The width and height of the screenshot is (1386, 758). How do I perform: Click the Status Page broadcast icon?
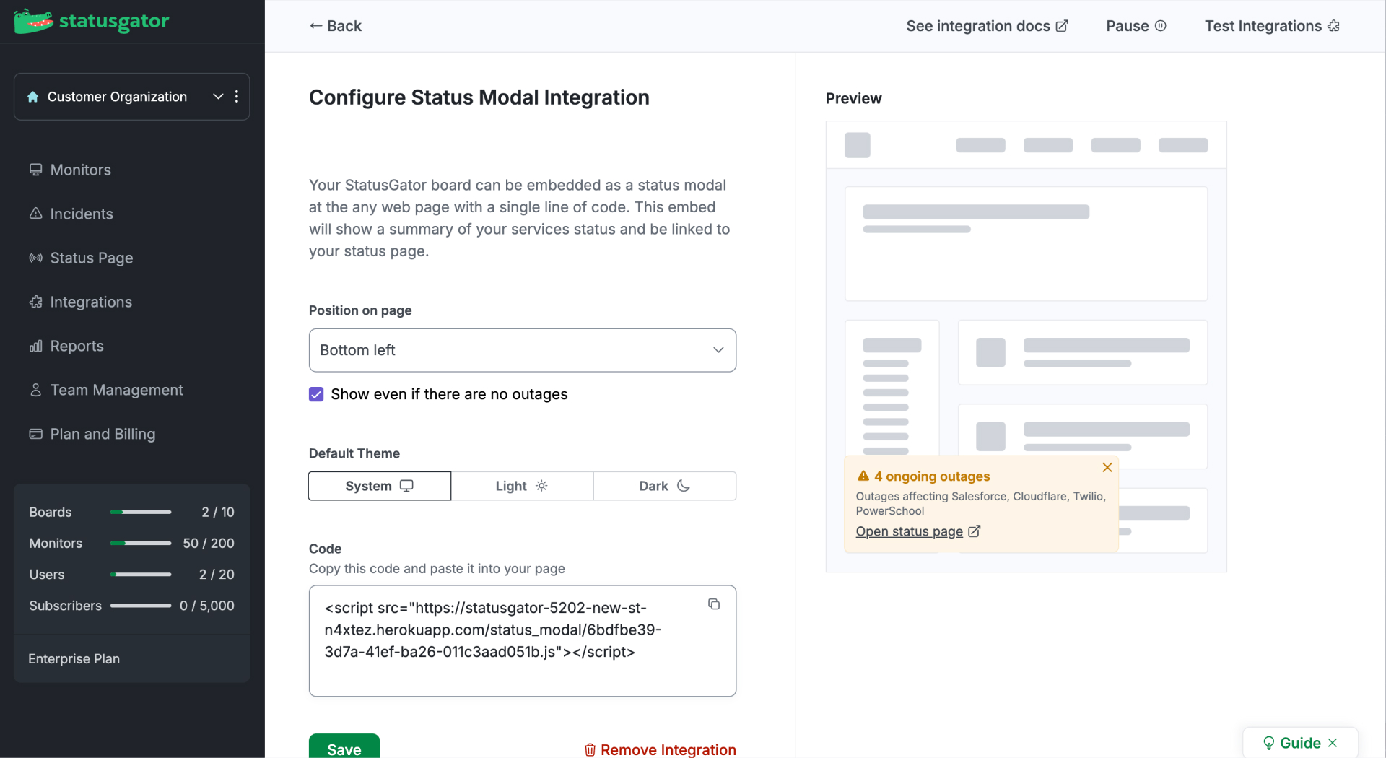coord(35,258)
